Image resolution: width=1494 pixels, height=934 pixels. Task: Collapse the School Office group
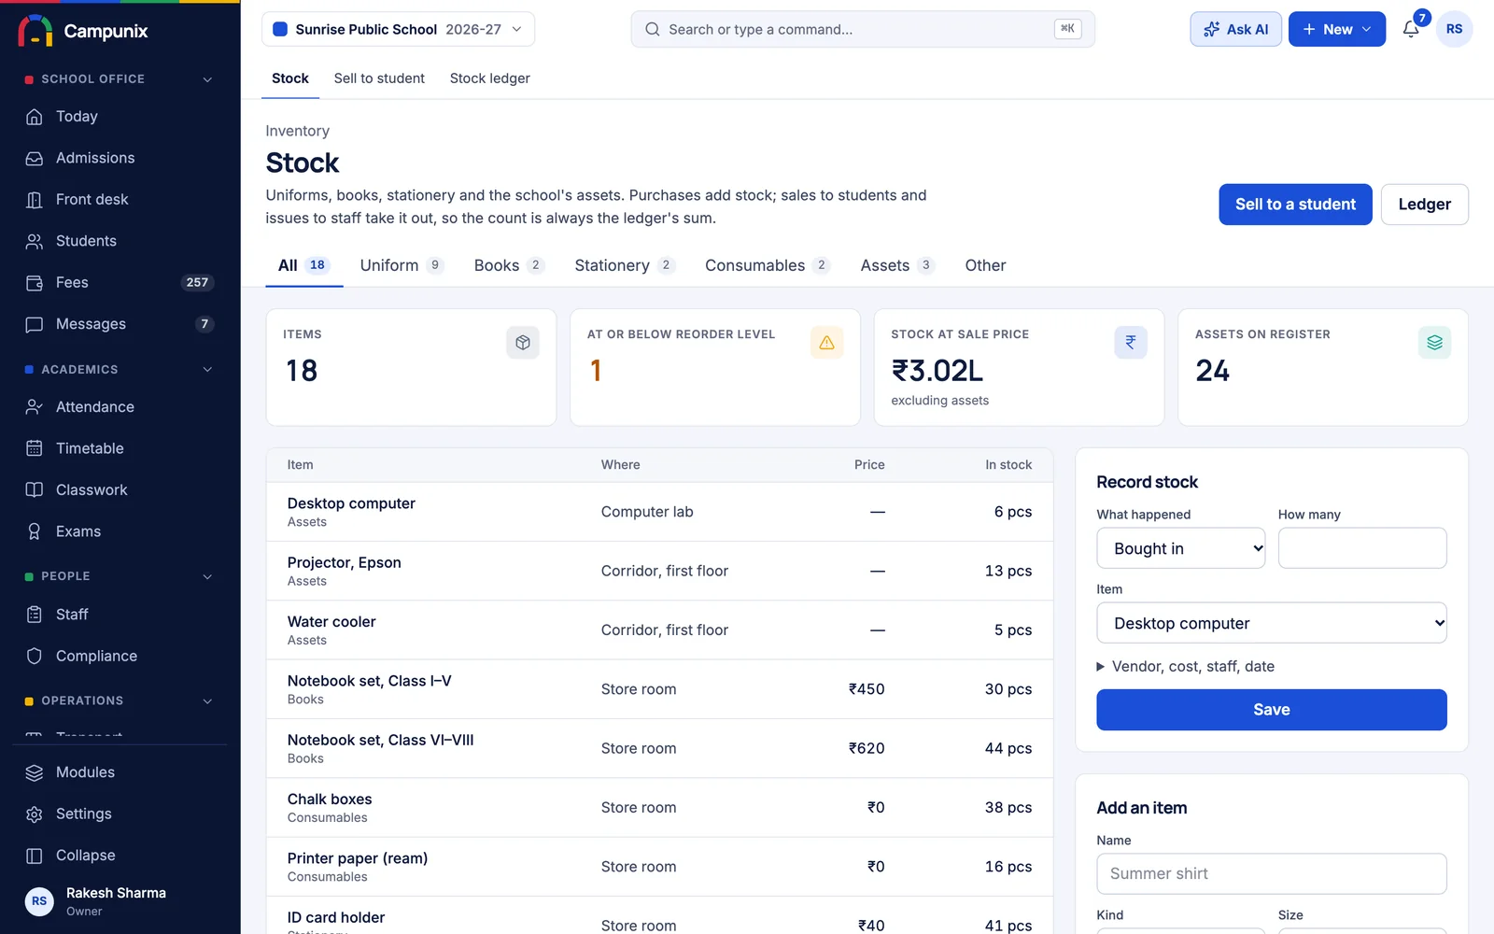pos(120,79)
